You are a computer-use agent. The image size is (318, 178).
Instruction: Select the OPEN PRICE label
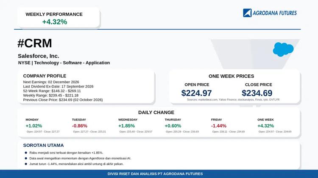[x=197, y=85]
